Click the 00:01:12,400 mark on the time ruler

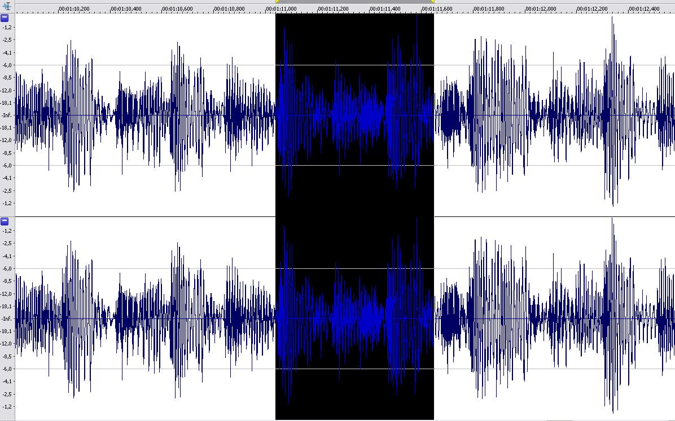(x=645, y=8)
